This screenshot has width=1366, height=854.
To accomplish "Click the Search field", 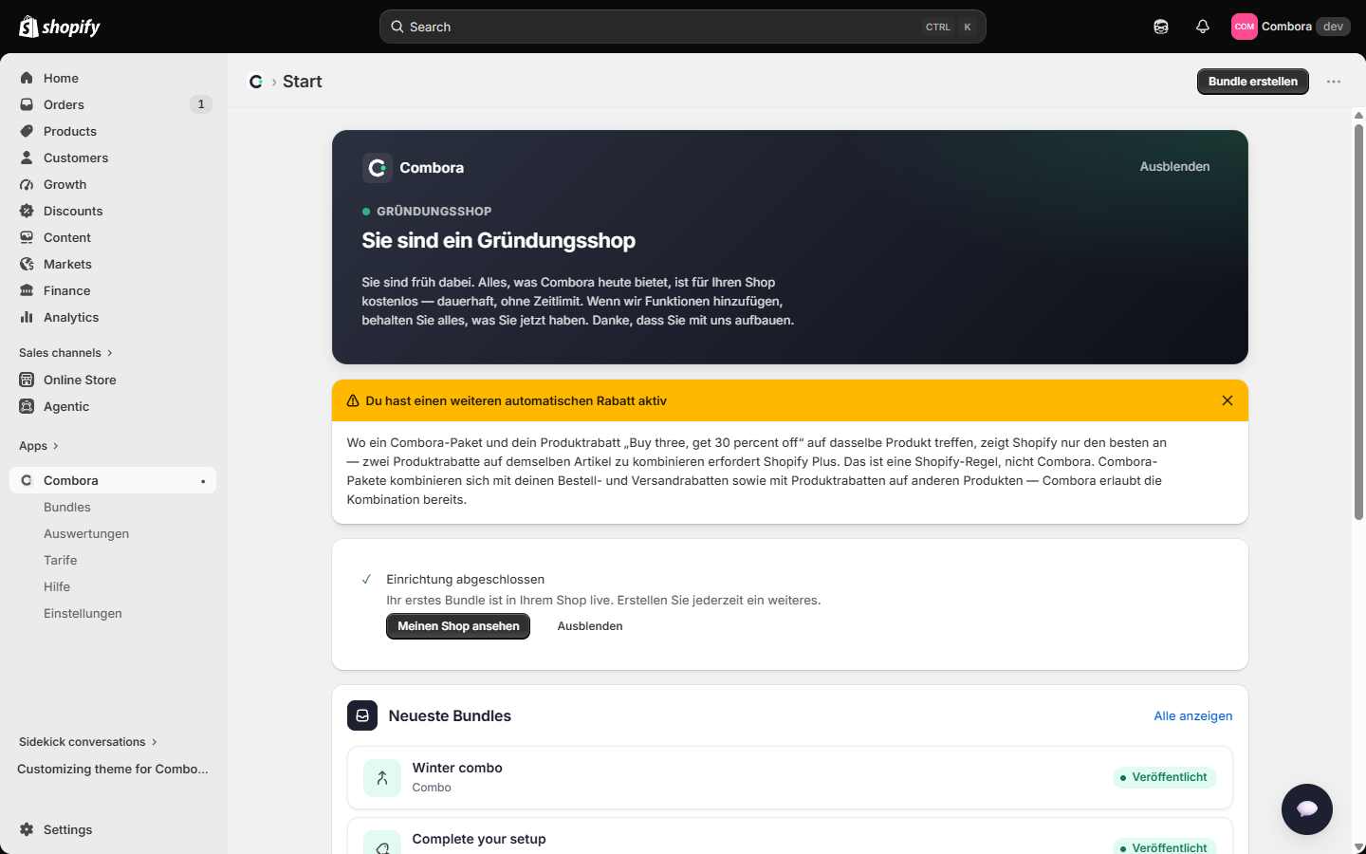I will [x=683, y=27].
